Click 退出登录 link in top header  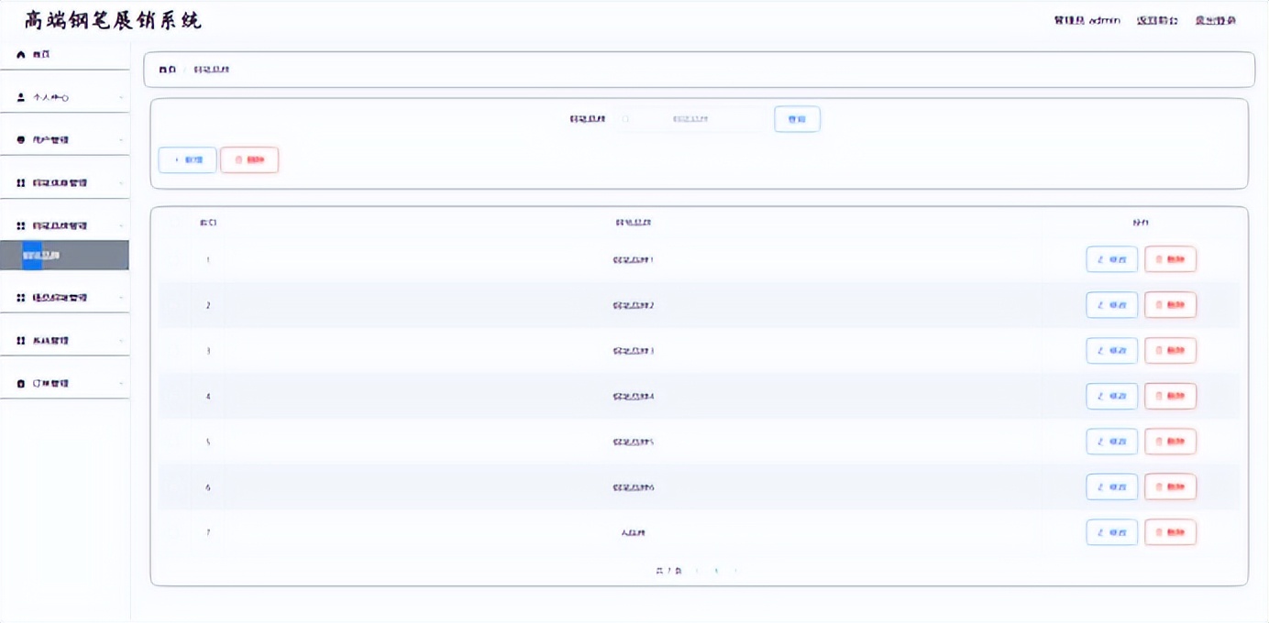point(1215,20)
